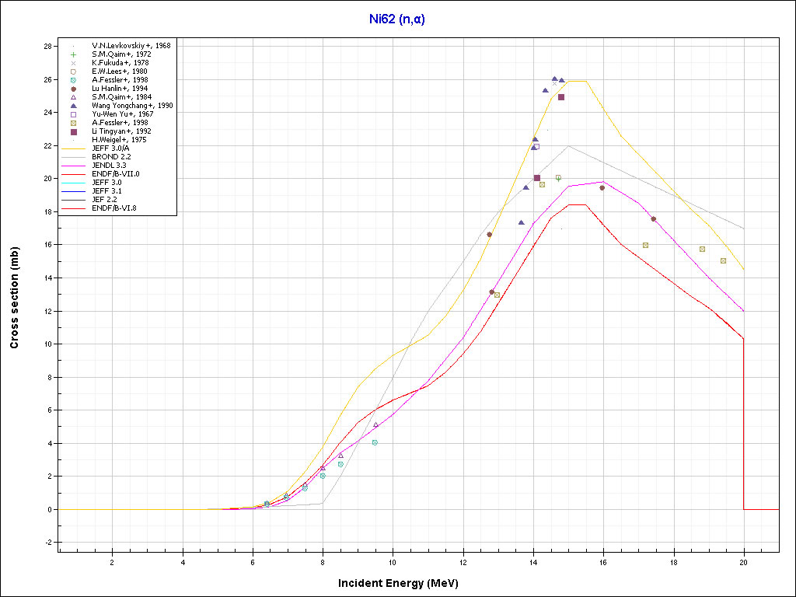Click the filled triangle marker for Wang Yongchang 1990
This screenshot has width=796, height=597.
(x=73, y=106)
